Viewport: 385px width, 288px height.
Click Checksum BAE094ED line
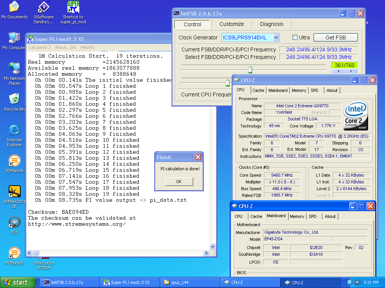[58, 212]
